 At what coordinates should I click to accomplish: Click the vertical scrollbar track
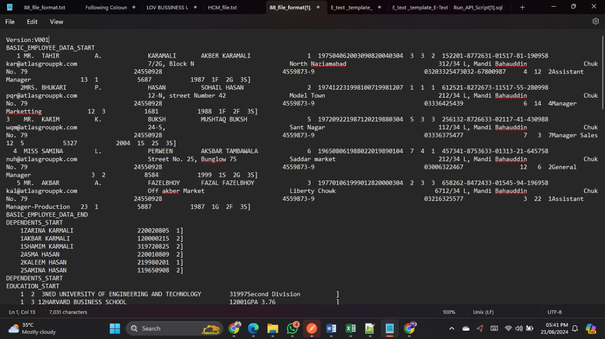(602, 212)
